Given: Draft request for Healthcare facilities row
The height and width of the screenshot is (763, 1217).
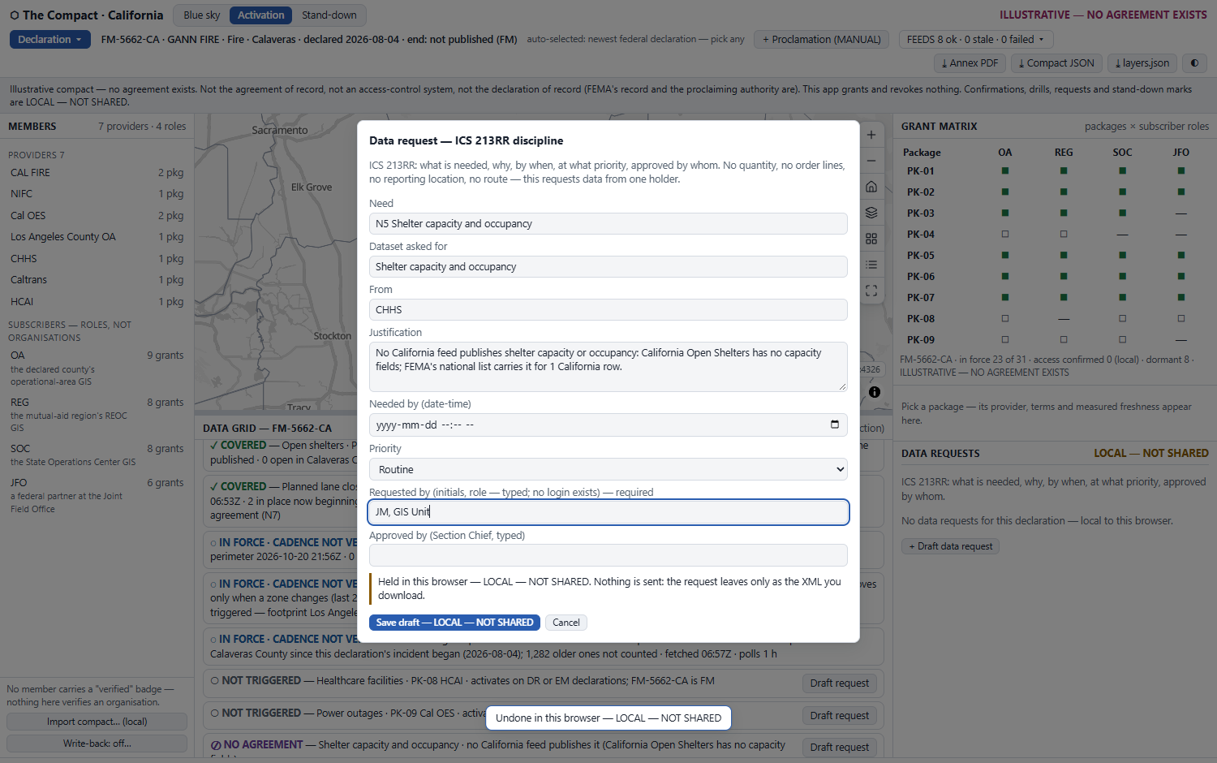Looking at the screenshot, I should (x=840, y=683).
